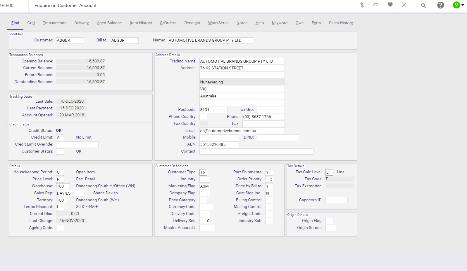Open the Owe tab
This screenshot has height=271, width=467.
click(x=299, y=23)
